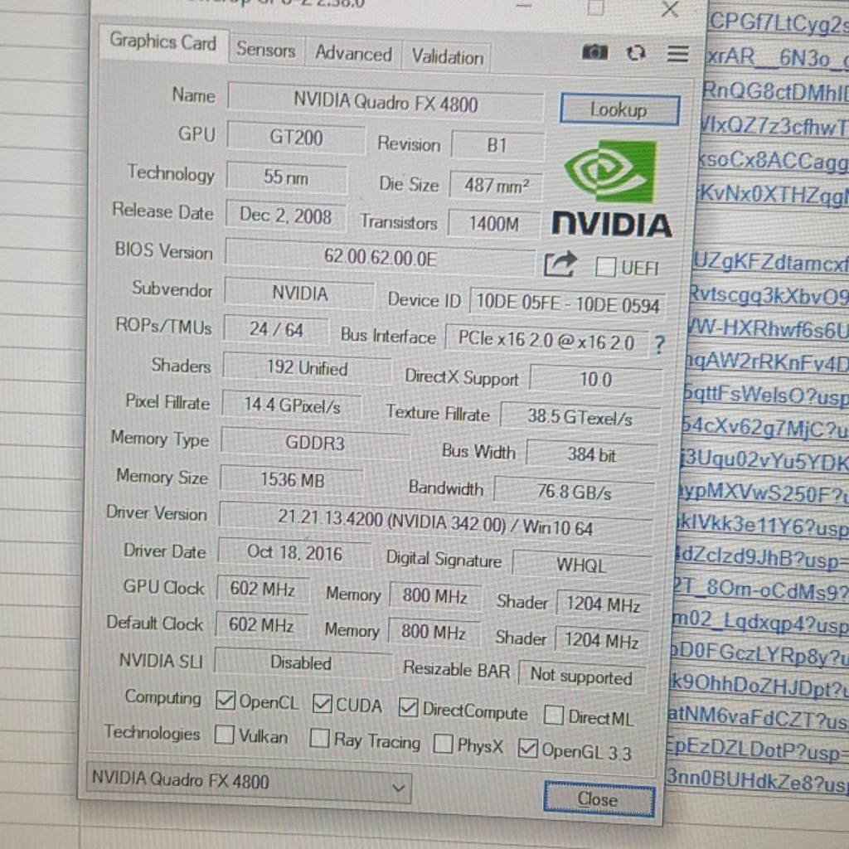Click the Name field NVIDIA Quadro FX 4800
Screen dimensions: 849x849
[x=386, y=102]
